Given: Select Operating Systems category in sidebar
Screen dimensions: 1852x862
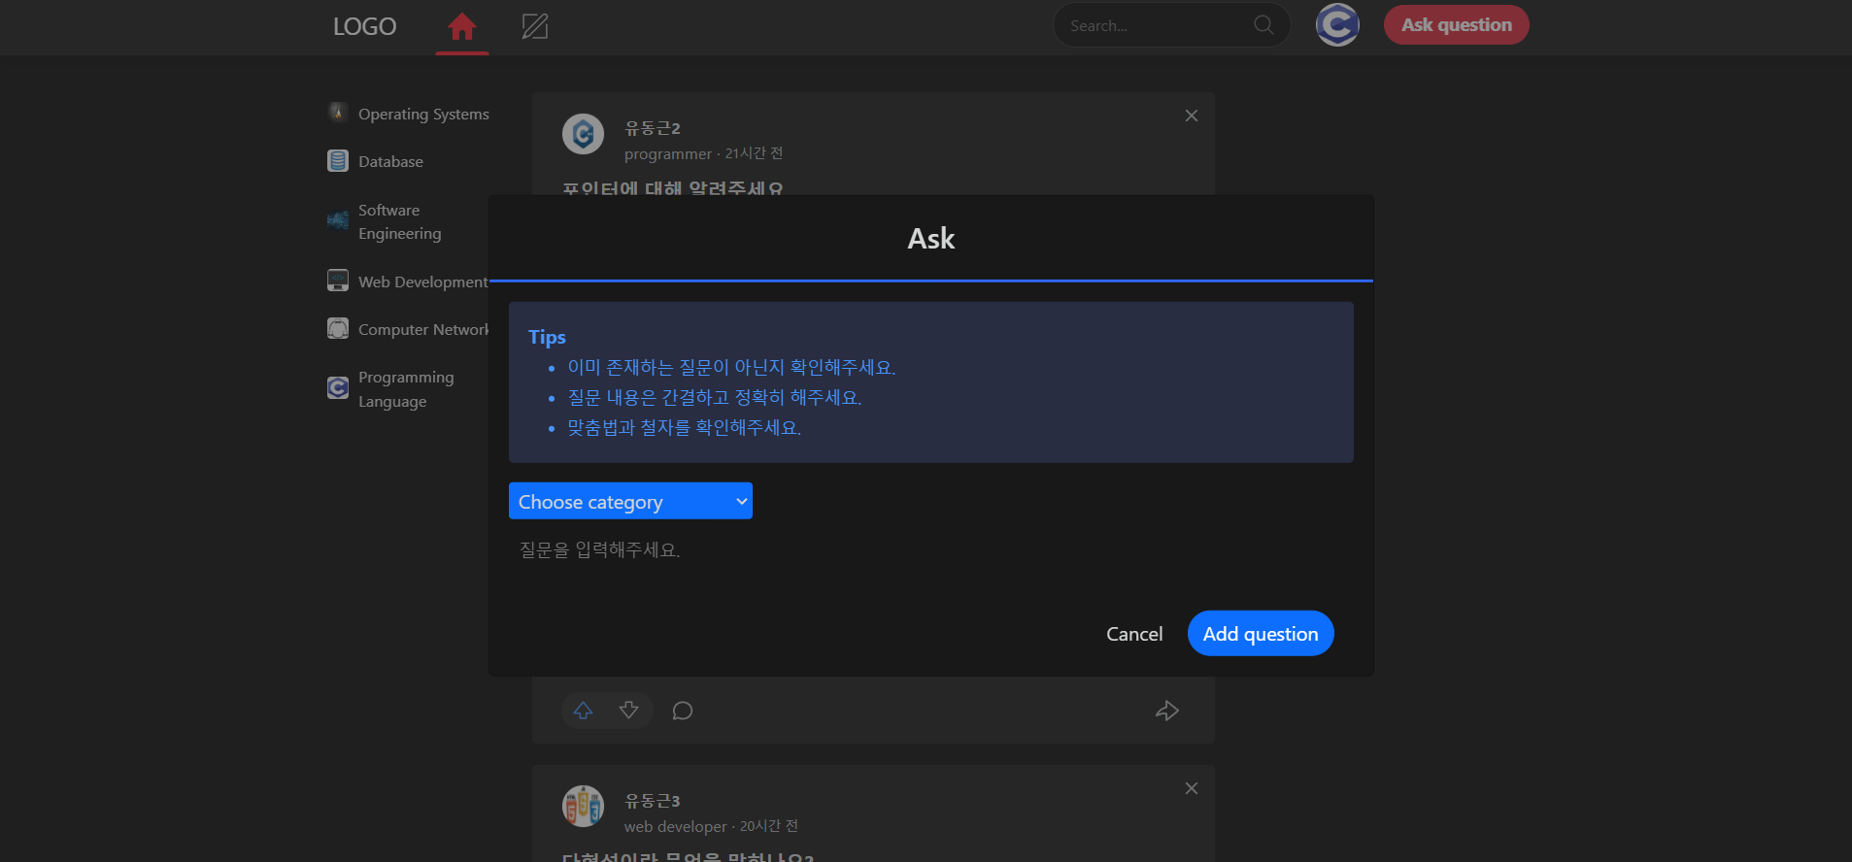Looking at the screenshot, I should (409, 114).
